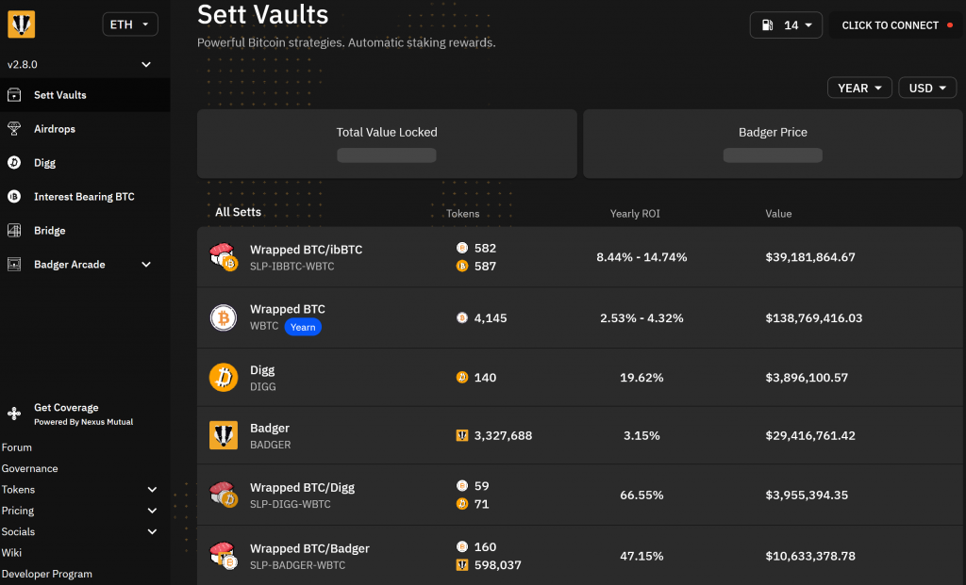The width and height of the screenshot is (966, 585).
Task: Click the Bridge sidebar icon
Action: click(x=14, y=230)
